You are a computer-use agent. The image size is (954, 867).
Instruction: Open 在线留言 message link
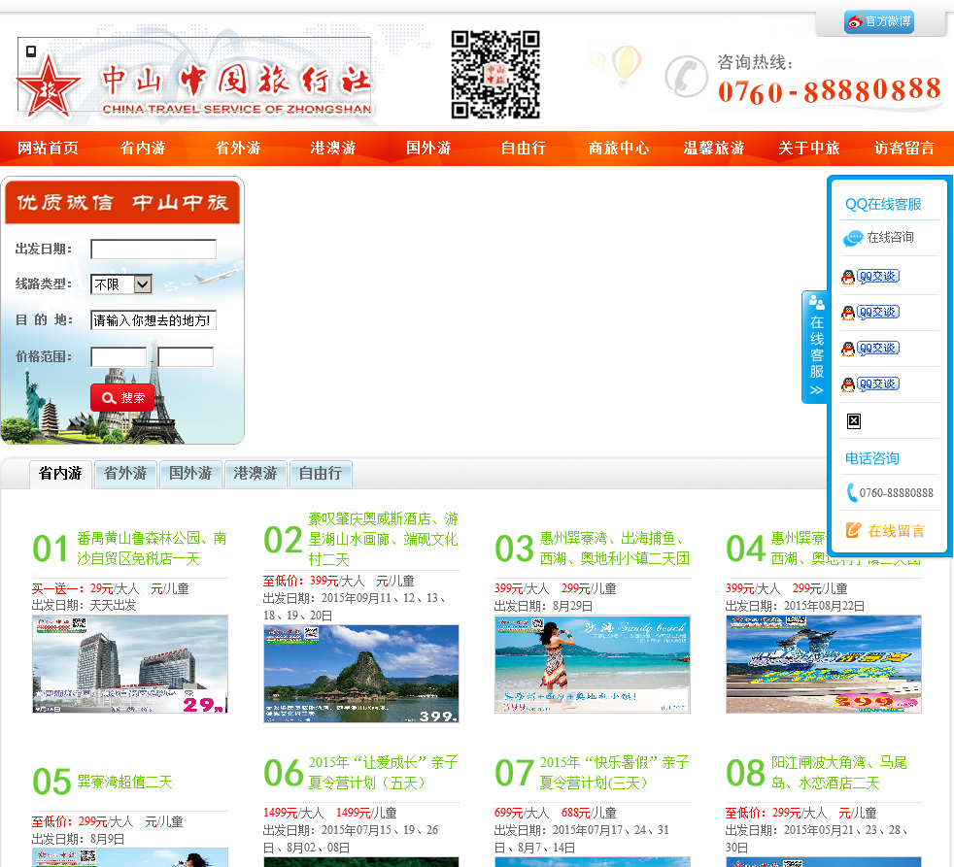885,531
